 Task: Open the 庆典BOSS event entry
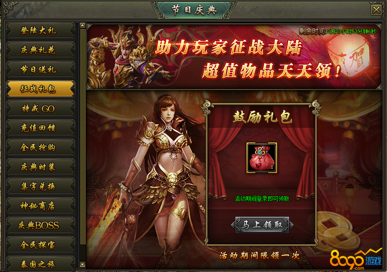click(x=40, y=225)
